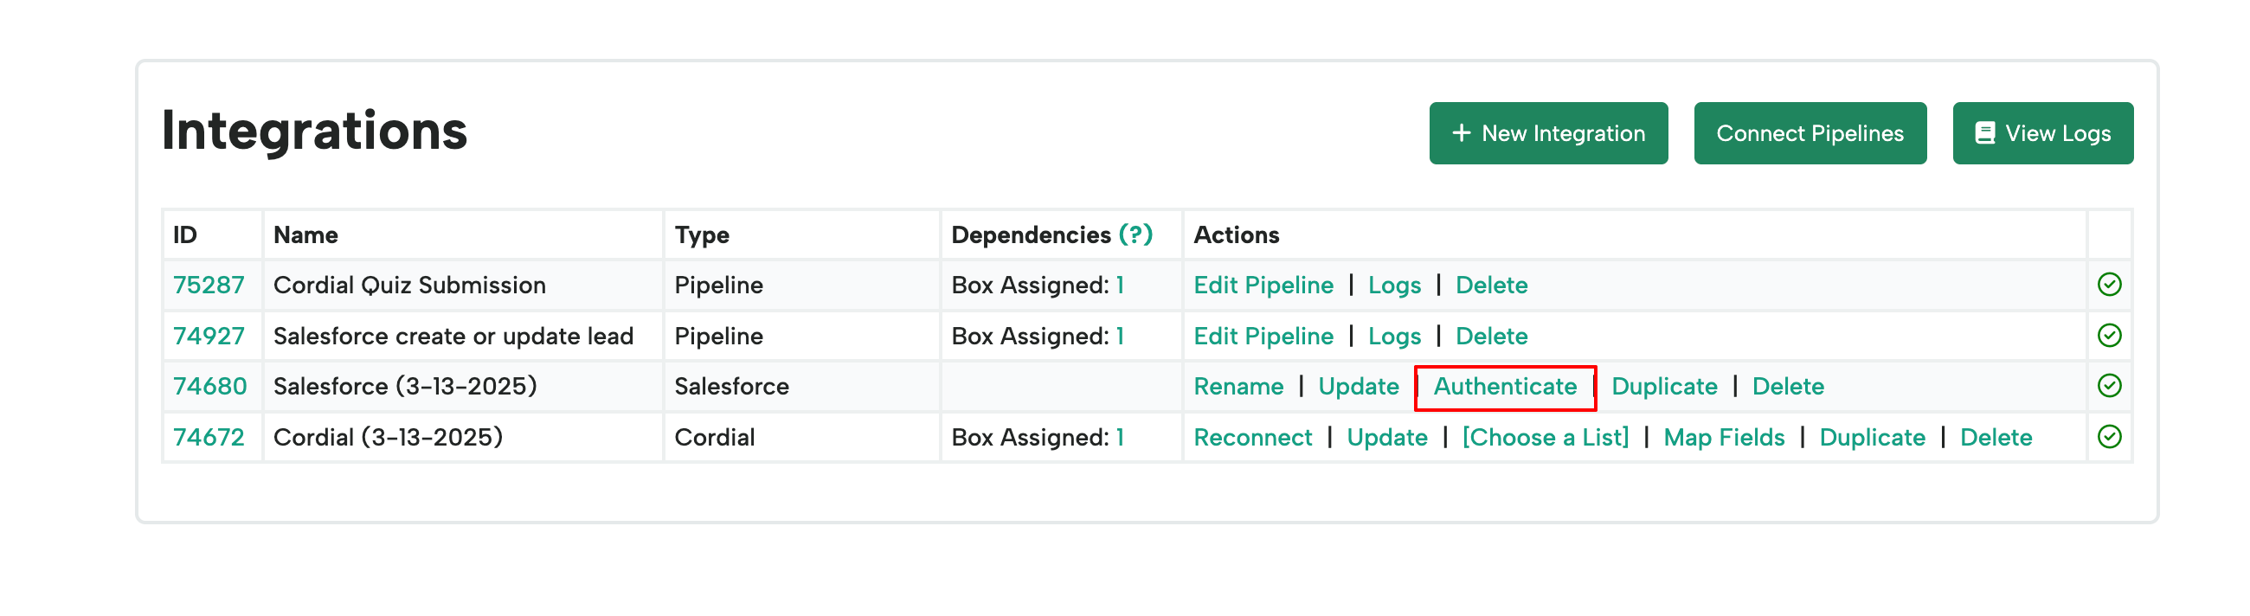Viewport: 2250px width, 616px height.
Task: Reconnect the Cordial (3-13-2025) integration
Action: click(1252, 437)
